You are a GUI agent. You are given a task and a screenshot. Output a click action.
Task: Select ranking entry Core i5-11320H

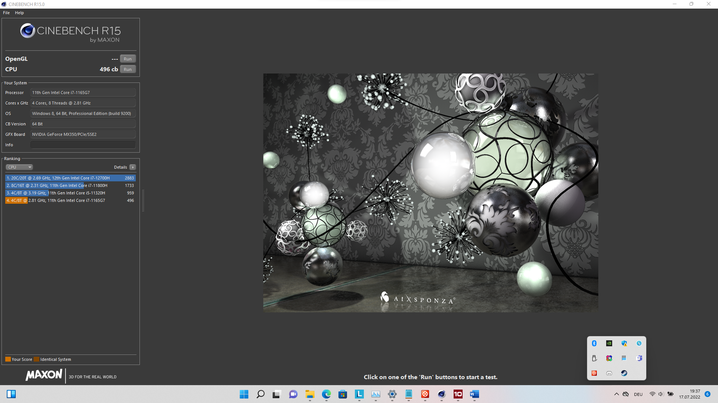tap(70, 193)
